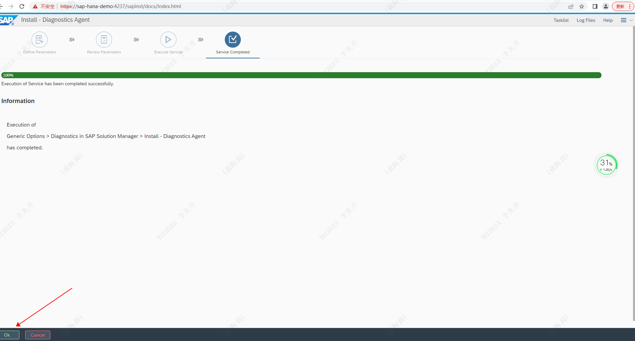
Task: Click the Cancel button
Action: tap(38, 335)
